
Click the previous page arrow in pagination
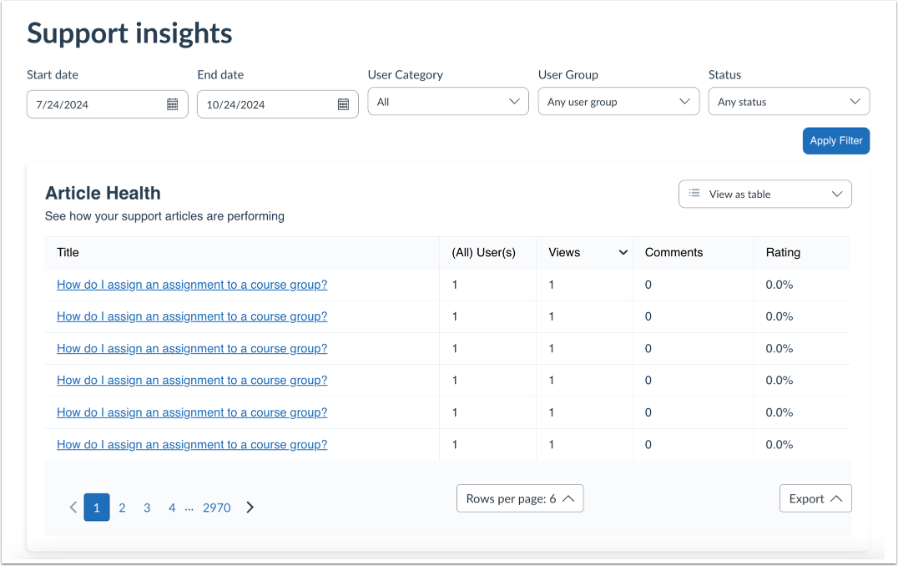[73, 507]
